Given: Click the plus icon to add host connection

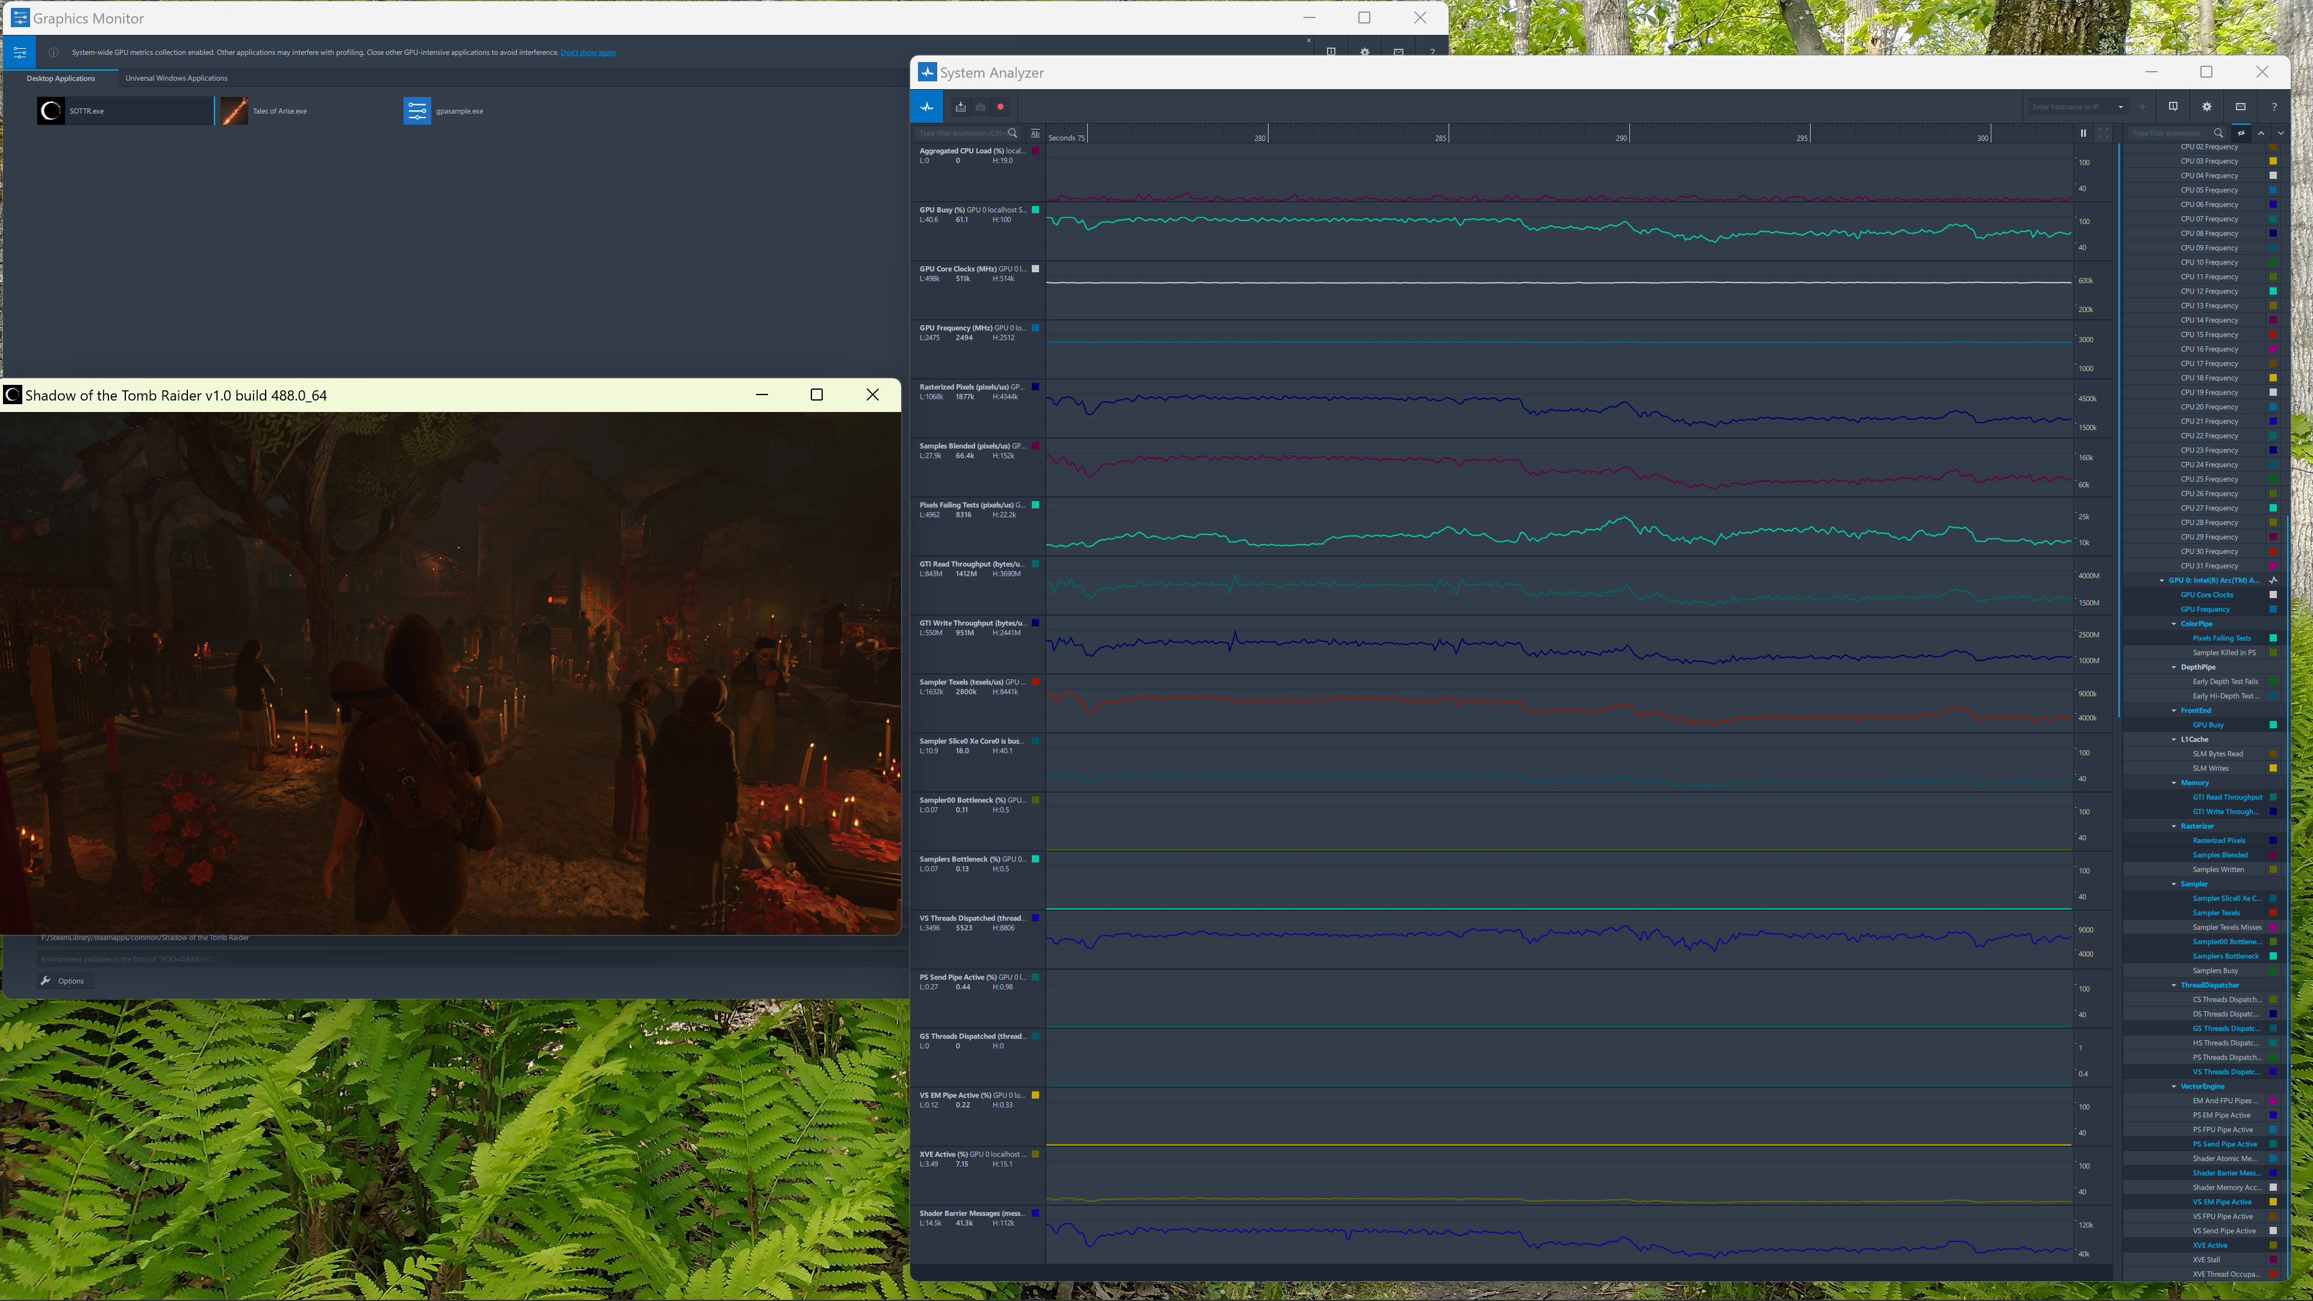Looking at the screenshot, I should pyautogui.click(x=2143, y=107).
